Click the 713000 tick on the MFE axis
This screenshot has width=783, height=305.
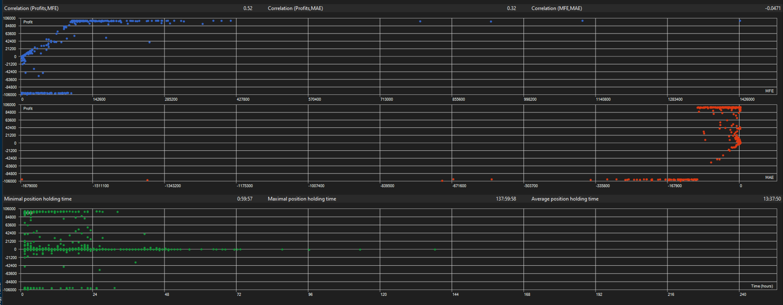pos(387,99)
